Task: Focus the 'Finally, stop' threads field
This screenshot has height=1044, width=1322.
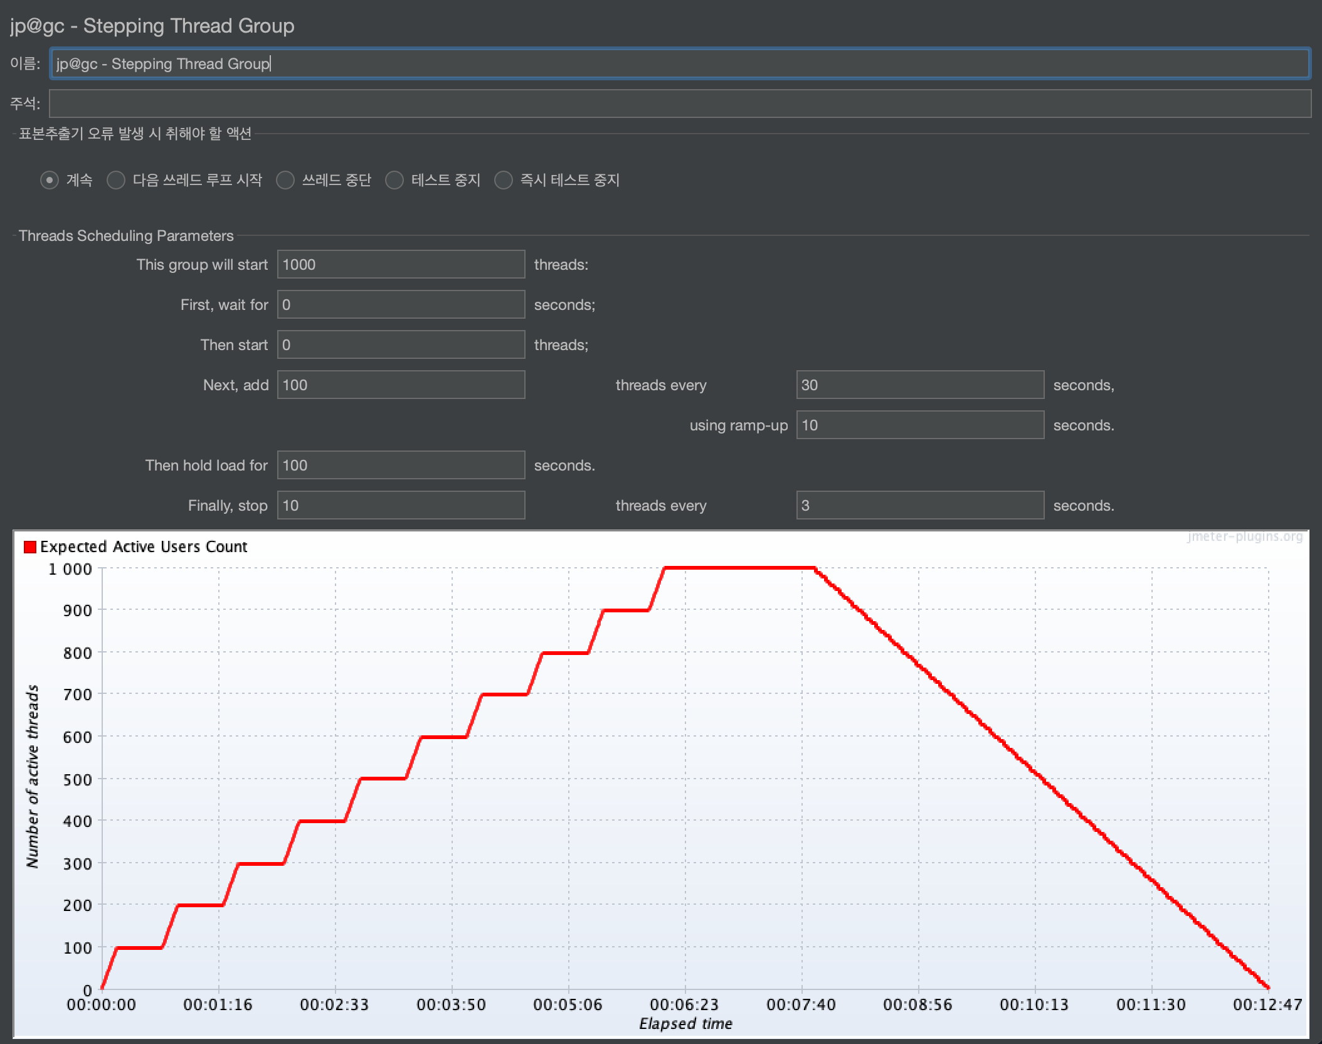Action: [401, 506]
